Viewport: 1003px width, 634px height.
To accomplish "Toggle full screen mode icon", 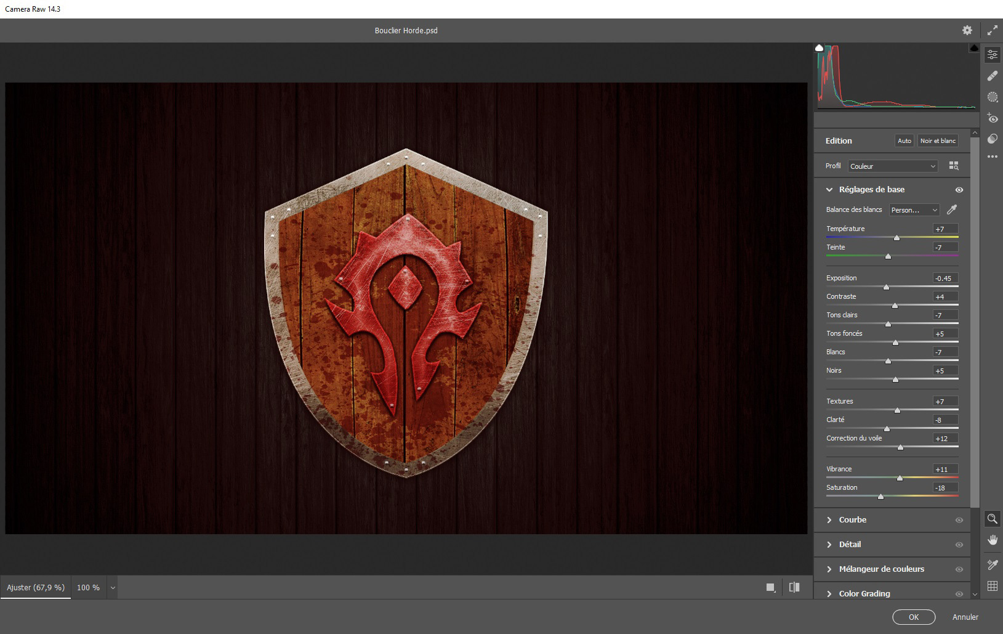I will 992,30.
